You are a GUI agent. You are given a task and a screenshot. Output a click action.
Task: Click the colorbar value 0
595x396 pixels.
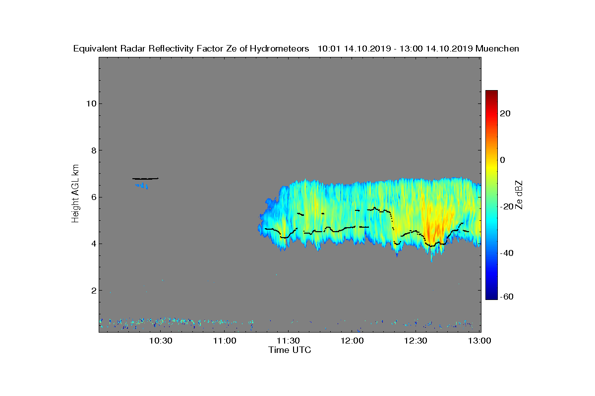[503, 160]
